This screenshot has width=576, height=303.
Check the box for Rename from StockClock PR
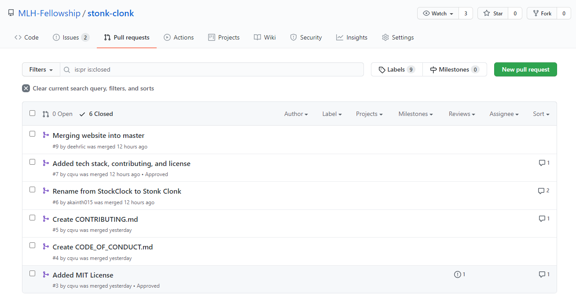click(x=32, y=190)
